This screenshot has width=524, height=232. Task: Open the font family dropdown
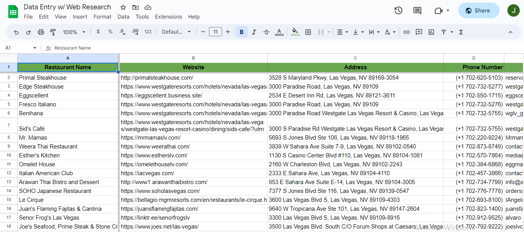176,32
